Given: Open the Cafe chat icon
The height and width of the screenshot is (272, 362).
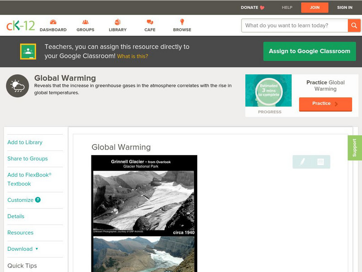Looking at the screenshot, I should pyautogui.click(x=150, y=23).
